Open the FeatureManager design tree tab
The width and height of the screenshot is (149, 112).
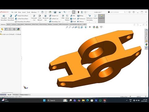tap(2, 29)
